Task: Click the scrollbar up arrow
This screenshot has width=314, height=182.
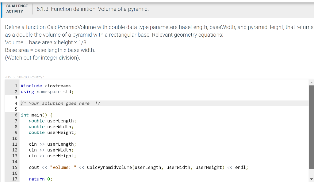Action: (311, 82)
